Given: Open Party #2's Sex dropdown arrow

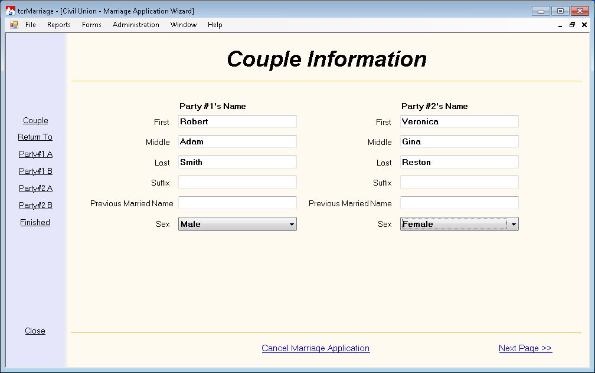Looking at the screenshot, I should tap(514, 224).
